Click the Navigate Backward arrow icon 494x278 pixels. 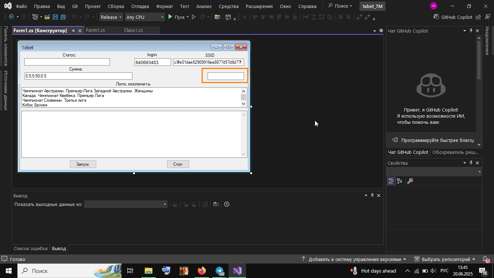click(x=11, y=17)
